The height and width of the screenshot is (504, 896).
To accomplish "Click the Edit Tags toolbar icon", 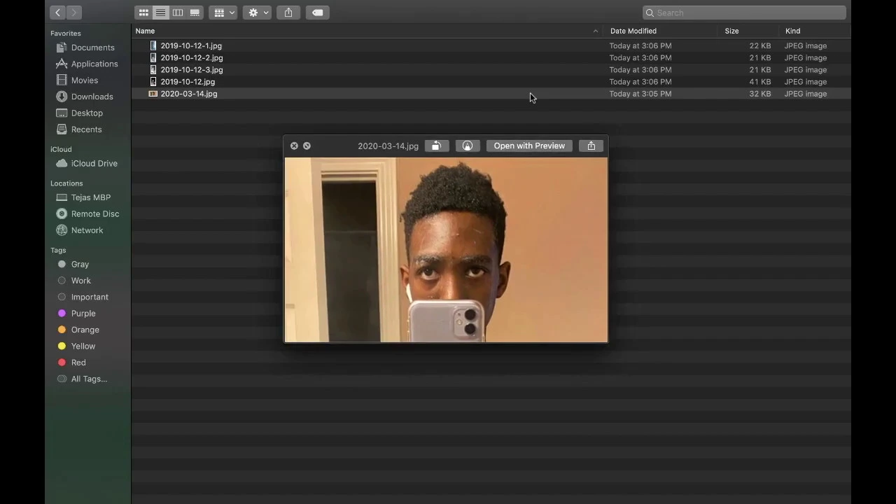I will click(x=317, y=13).
